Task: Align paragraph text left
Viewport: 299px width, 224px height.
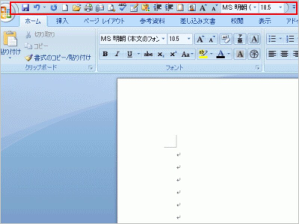Action: coord(272,54)
